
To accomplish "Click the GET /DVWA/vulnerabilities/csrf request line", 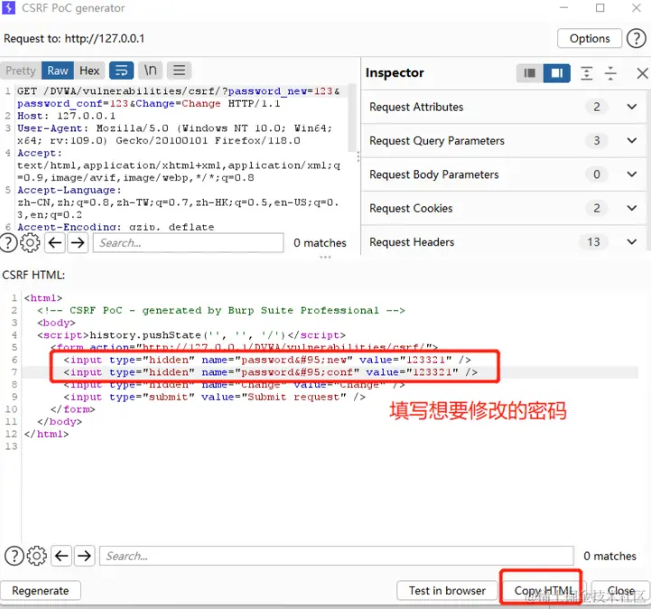I will 179,98.
